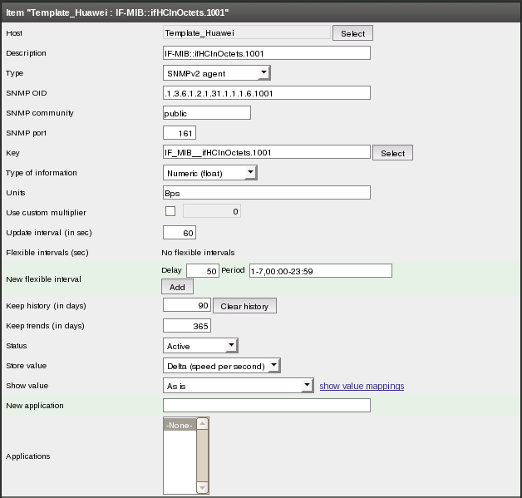Click the Add flexible interval button

(x=177, y=286)
